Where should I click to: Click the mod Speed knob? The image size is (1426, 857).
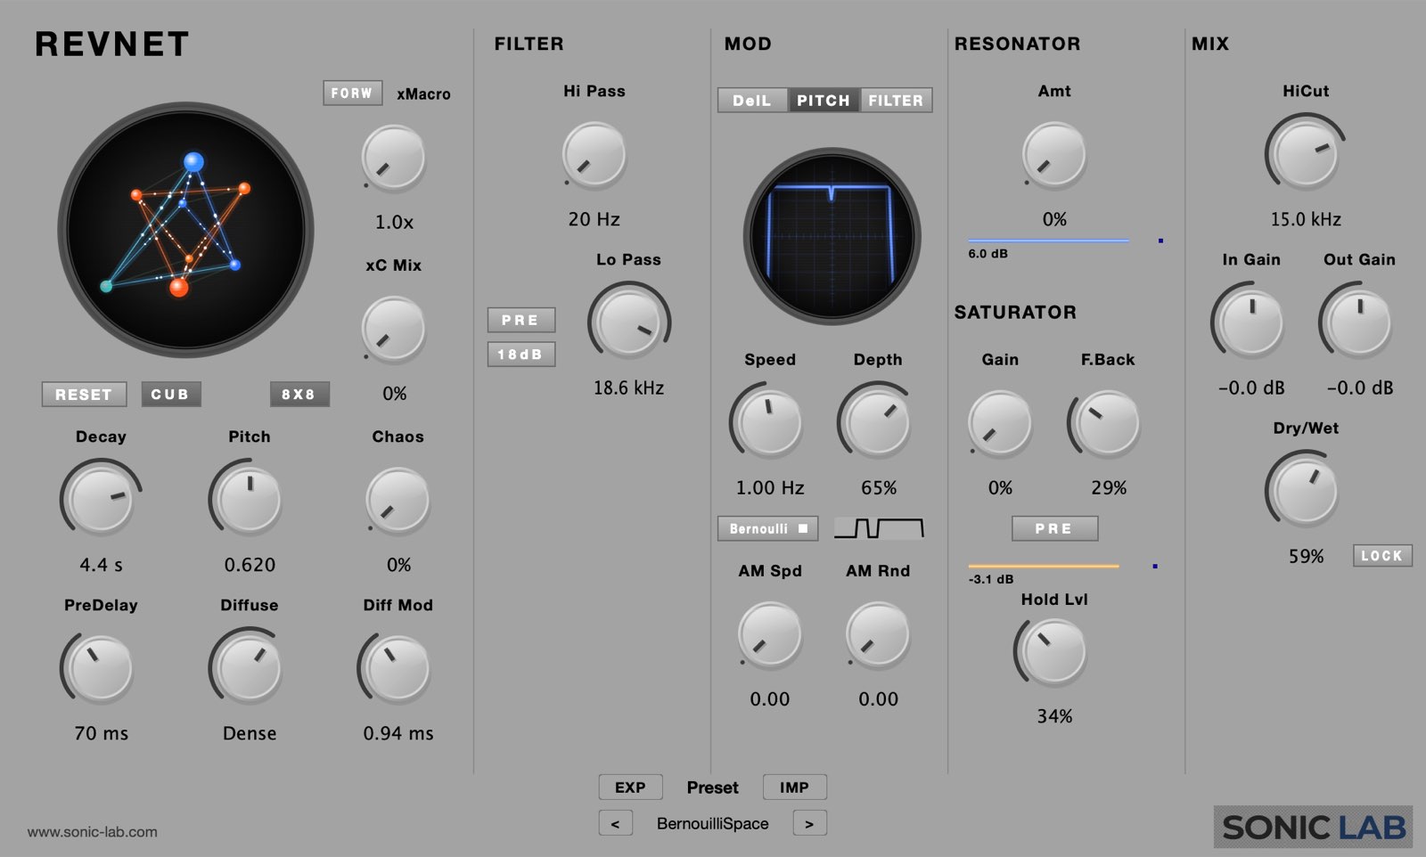[x=769, y=422]
